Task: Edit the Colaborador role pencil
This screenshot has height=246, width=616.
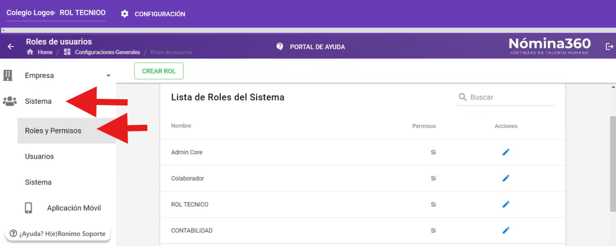Action: tap(506, 178)
